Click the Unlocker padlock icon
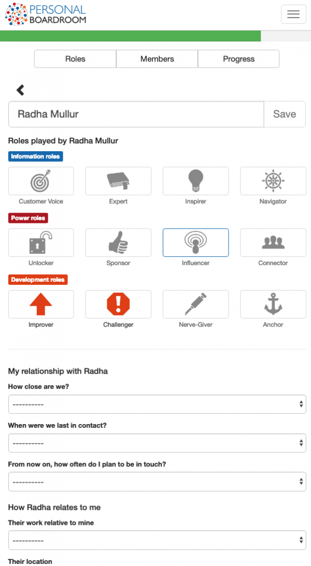Viewport: 311px width, 566px height. coord(41,243)
